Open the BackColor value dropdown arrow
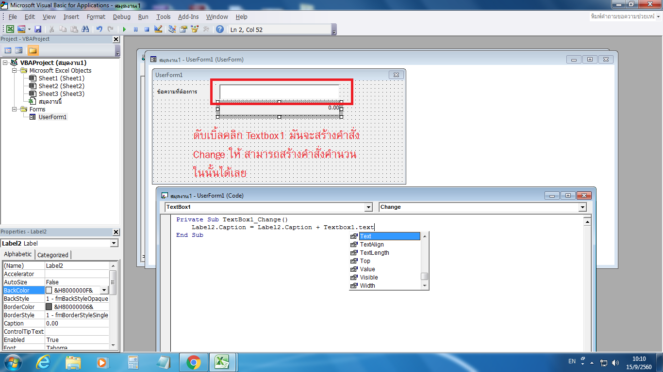The image size is (663, 372). tap(104, 290)
